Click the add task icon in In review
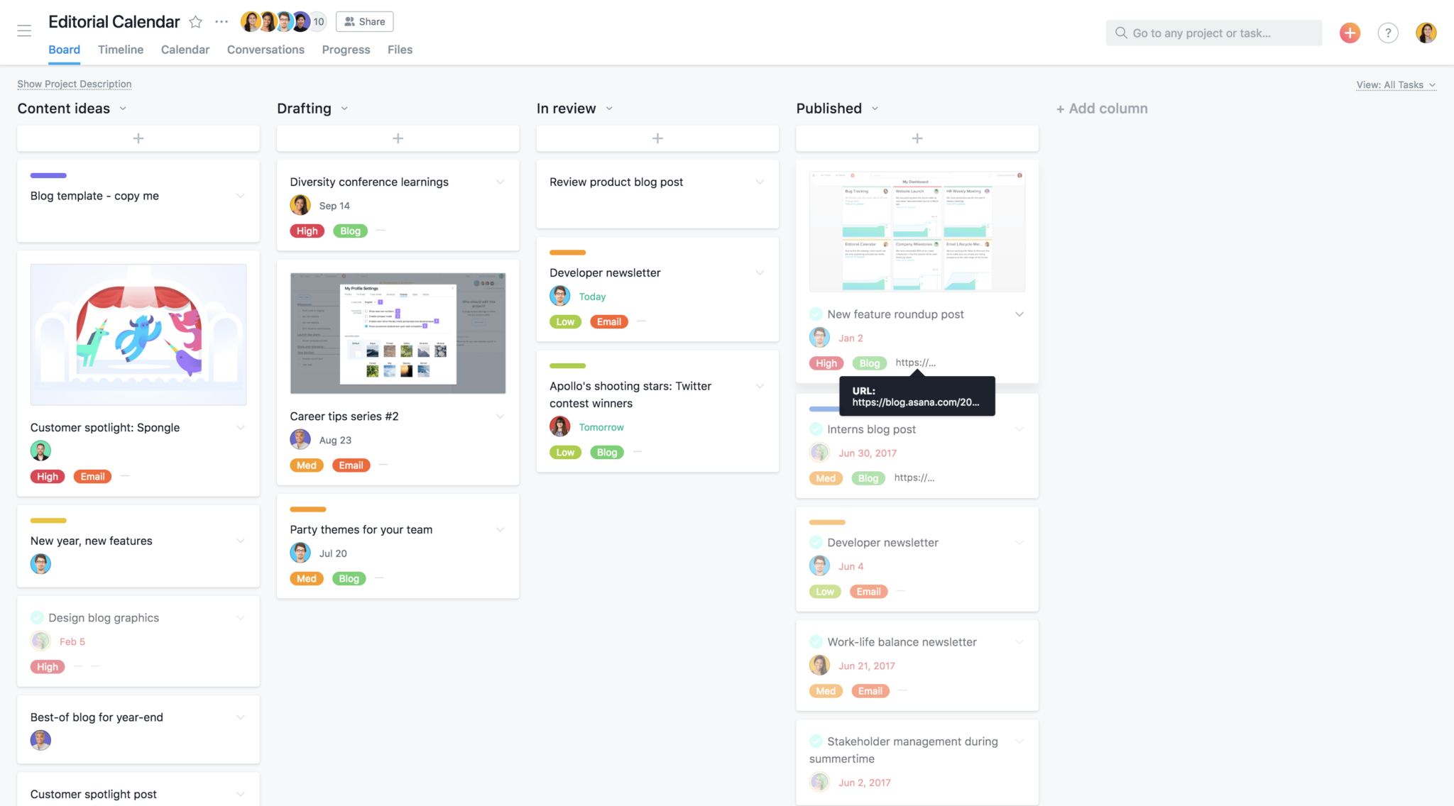This screenshot has height=806, width=1454. (657, 138)
